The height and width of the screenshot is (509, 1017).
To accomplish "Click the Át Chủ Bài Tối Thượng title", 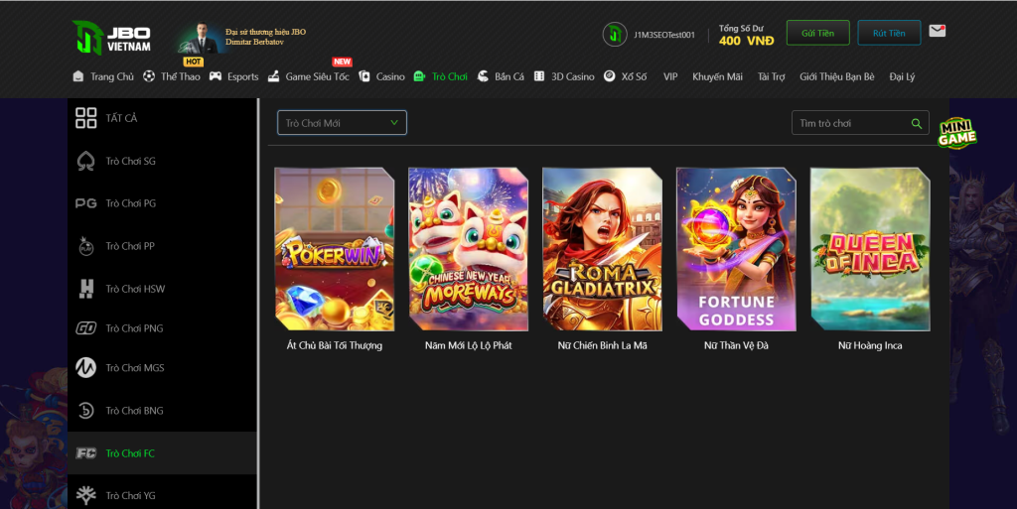I will click(x=335, y=346).
